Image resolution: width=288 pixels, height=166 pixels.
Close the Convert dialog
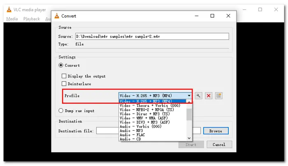[228, 16]
